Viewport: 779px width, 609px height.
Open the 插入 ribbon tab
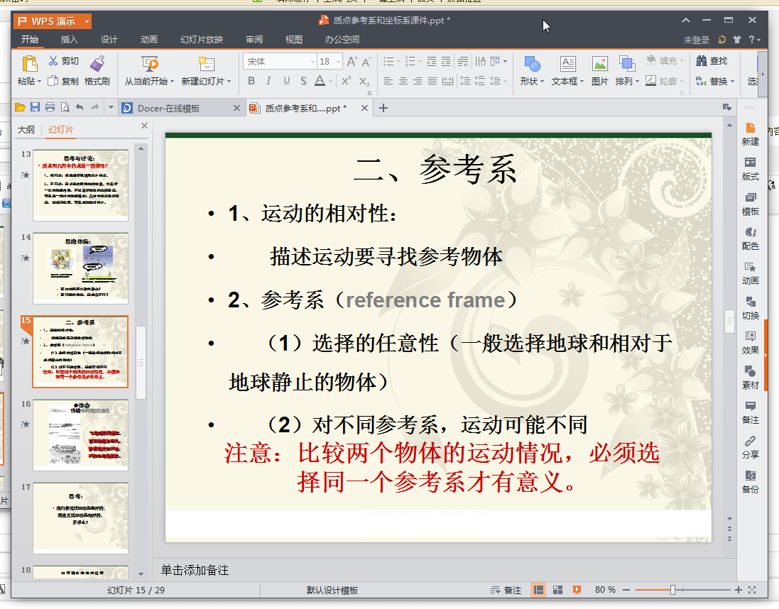70,40
